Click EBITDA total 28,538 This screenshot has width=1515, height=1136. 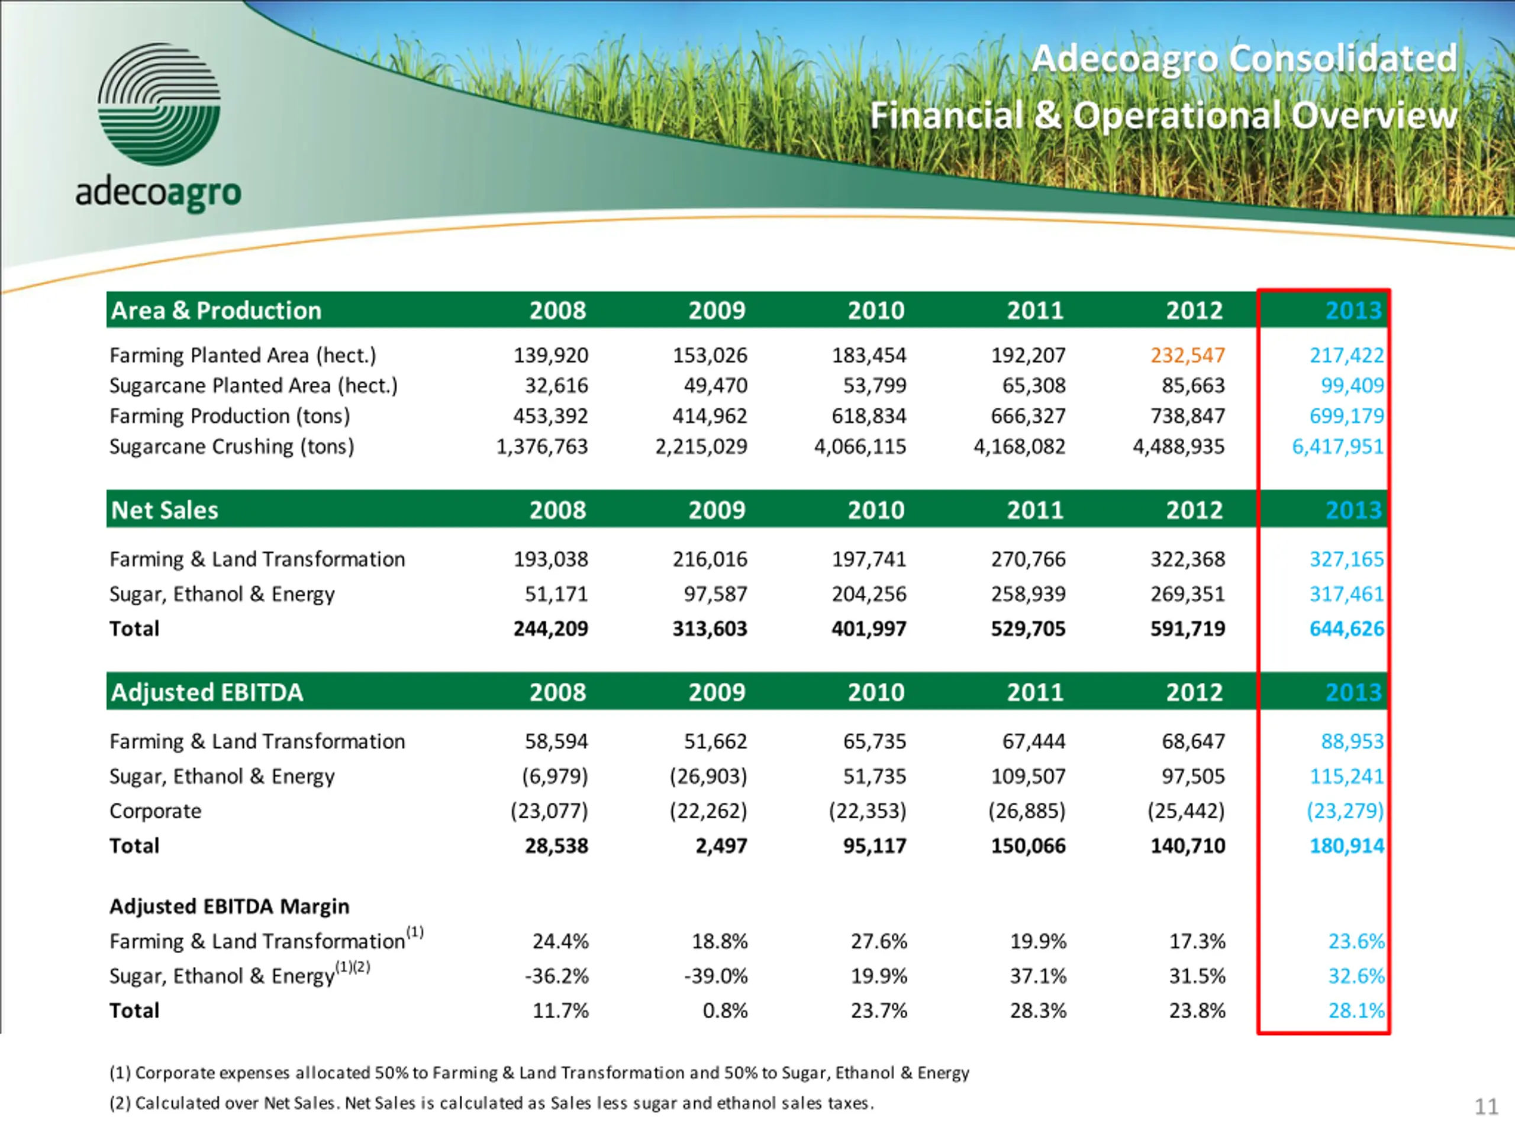[556, 845]
